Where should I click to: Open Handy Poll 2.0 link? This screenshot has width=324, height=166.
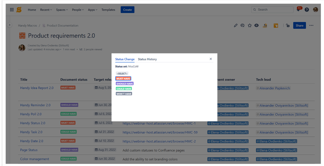[31, 114]
